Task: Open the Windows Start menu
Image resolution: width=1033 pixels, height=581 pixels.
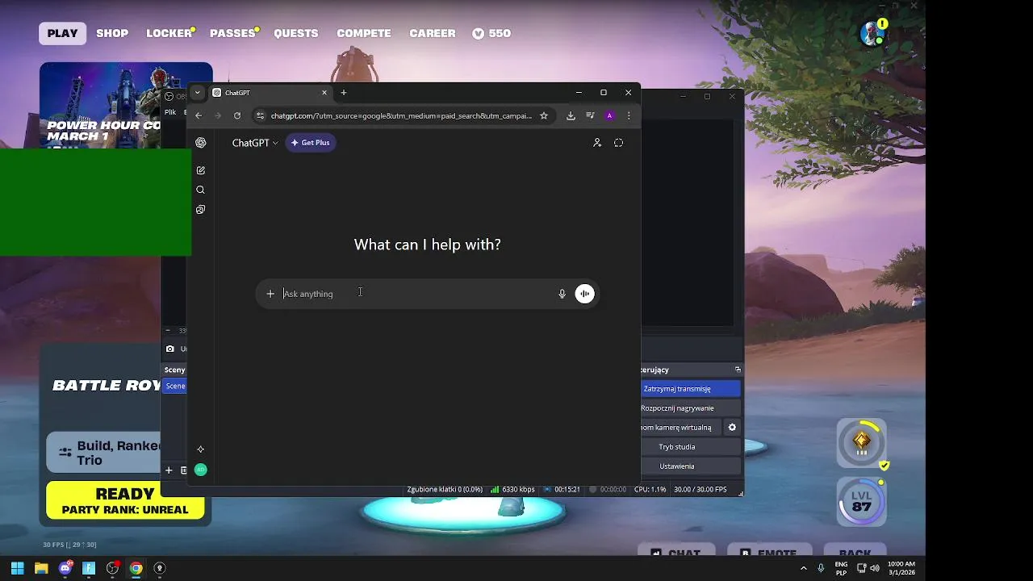Action: click(17, 568)
